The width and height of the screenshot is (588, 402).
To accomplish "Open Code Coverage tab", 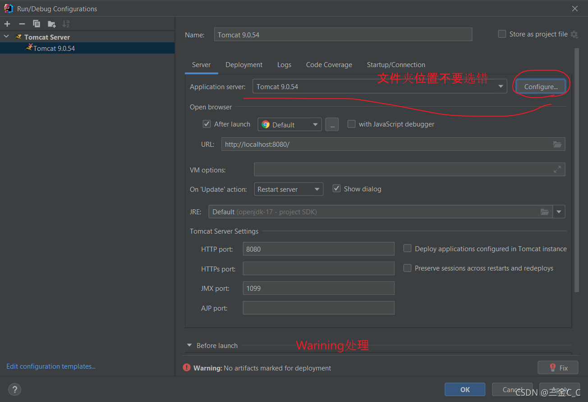I will point(329,65).
